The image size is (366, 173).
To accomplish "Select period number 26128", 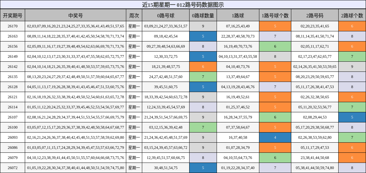I will tap(13, 87).
